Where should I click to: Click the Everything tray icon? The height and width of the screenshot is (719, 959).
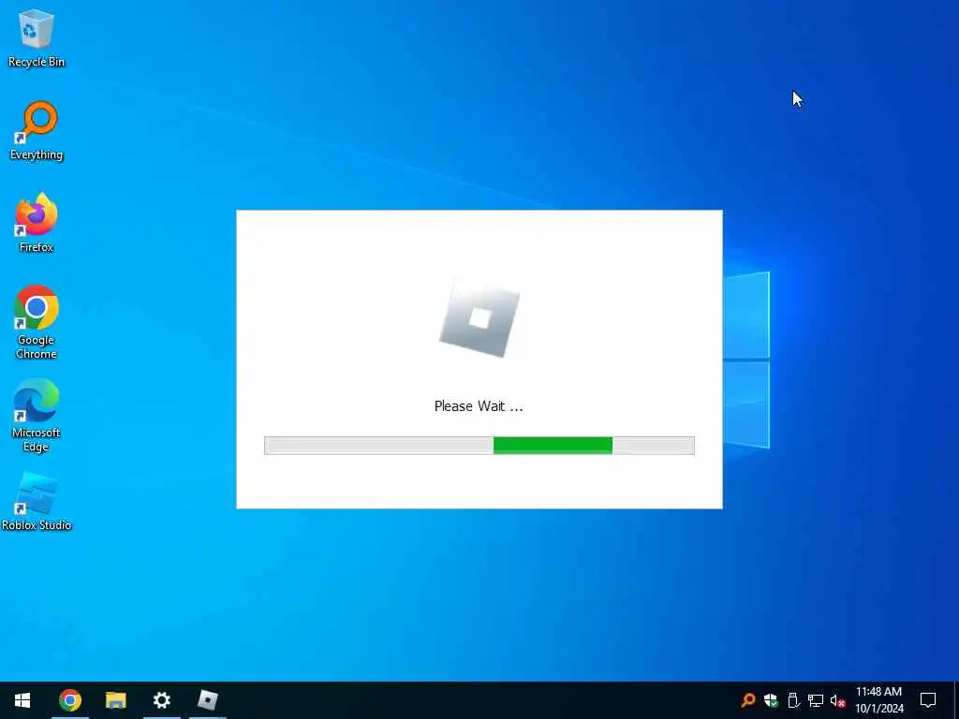(747, 700)
